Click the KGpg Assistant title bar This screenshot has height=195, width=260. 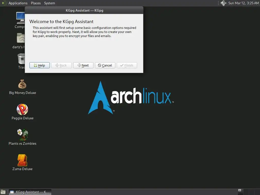pos(84,10)
